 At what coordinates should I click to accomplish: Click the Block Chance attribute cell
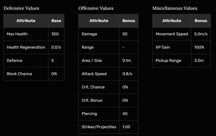19,74
